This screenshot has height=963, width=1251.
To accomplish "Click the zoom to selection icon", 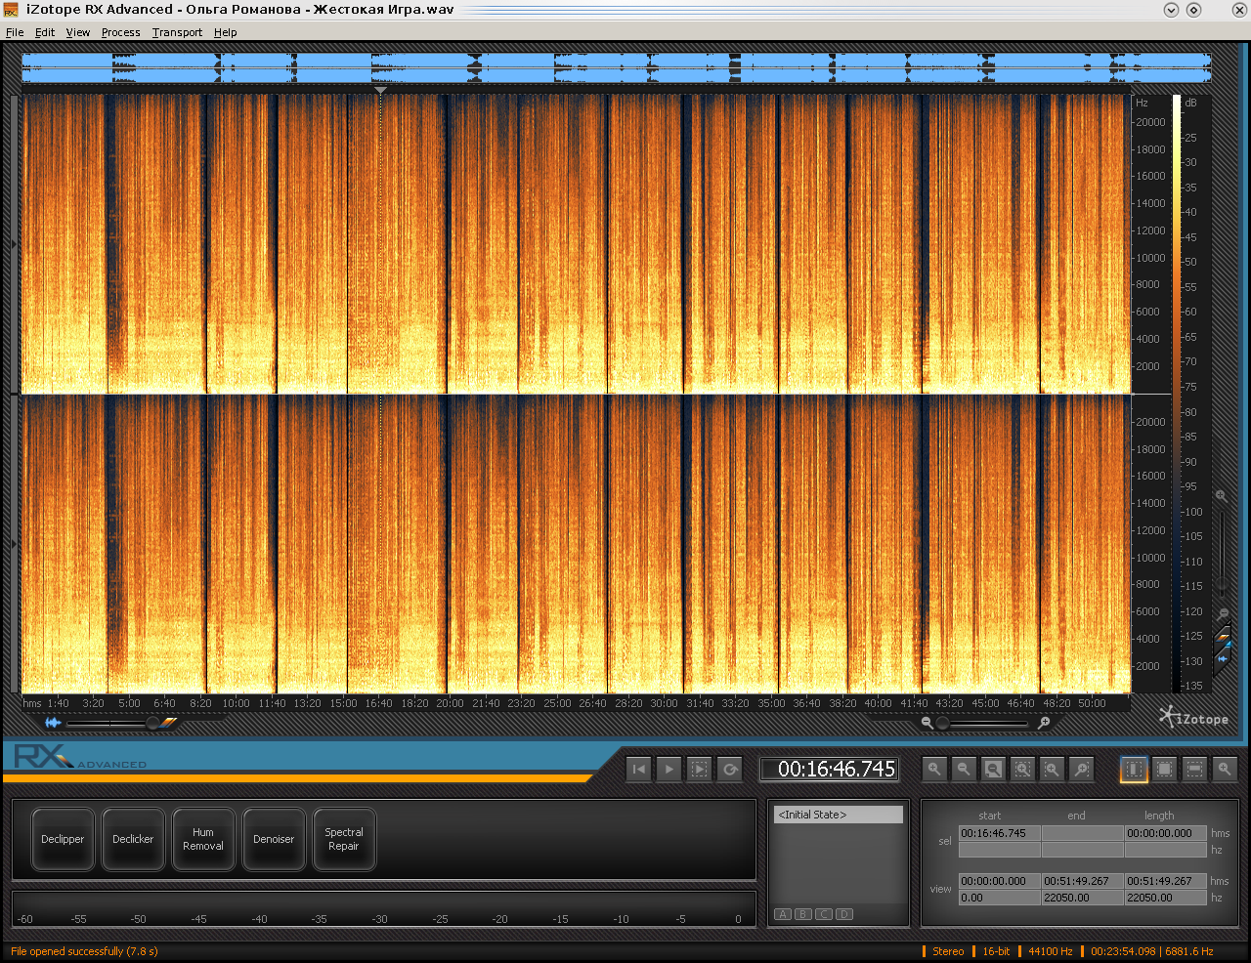I will coord(1022,770).
